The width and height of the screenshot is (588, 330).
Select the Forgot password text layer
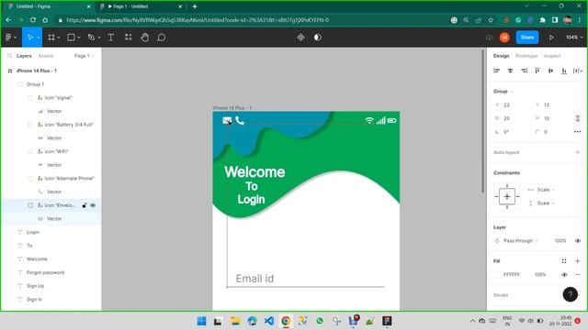pos(45,272)
